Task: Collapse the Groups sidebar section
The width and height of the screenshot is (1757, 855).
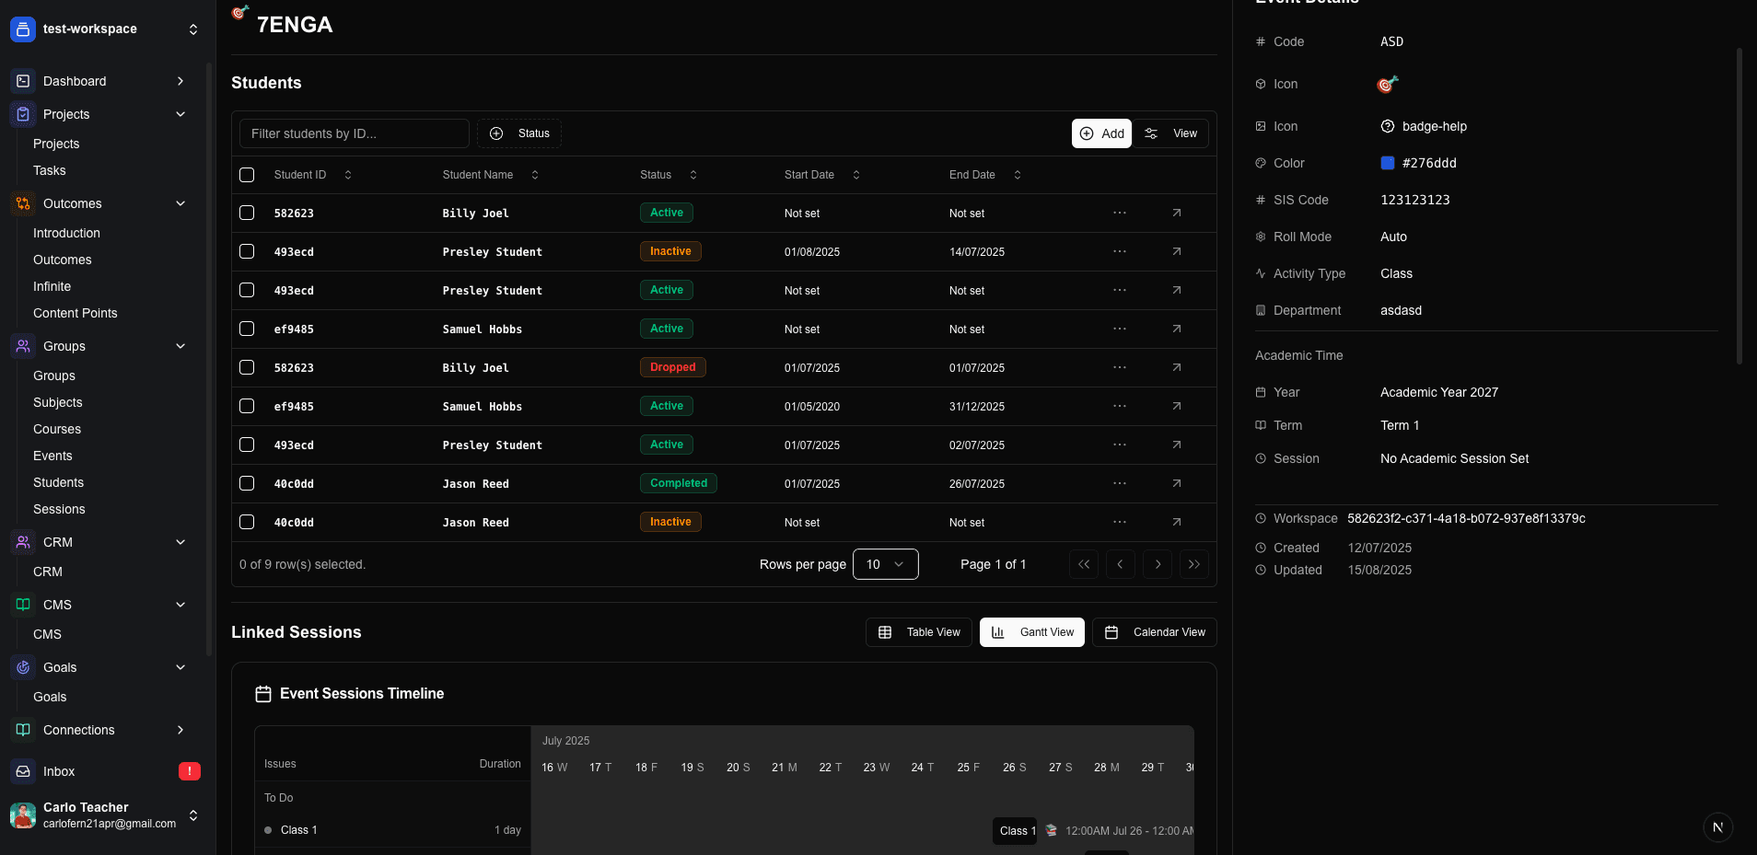Action: click(180, 346)
